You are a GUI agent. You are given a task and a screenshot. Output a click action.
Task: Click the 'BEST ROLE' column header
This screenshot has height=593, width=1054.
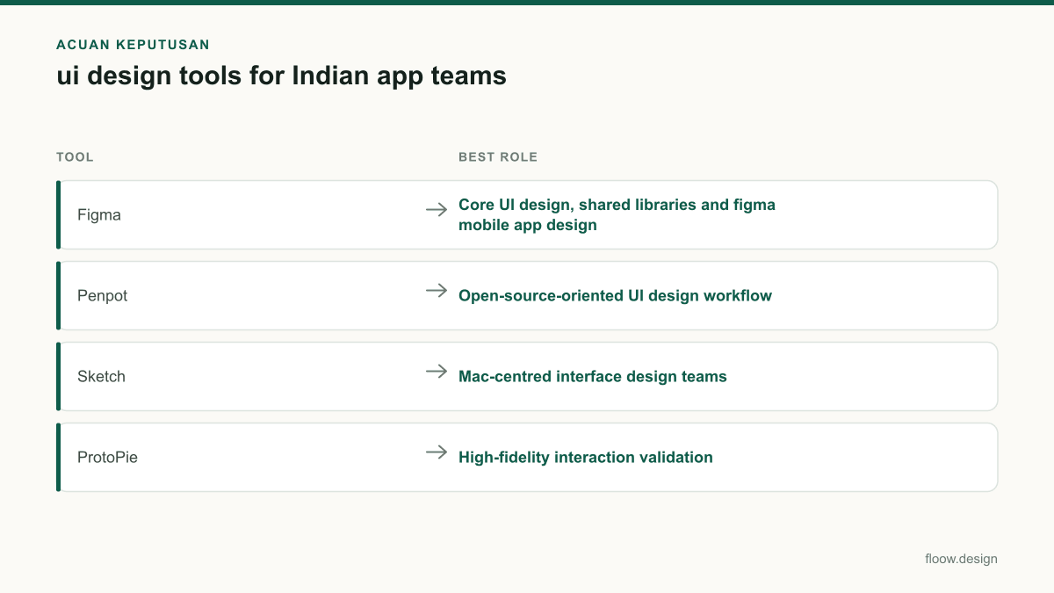[x=498, y=157]
